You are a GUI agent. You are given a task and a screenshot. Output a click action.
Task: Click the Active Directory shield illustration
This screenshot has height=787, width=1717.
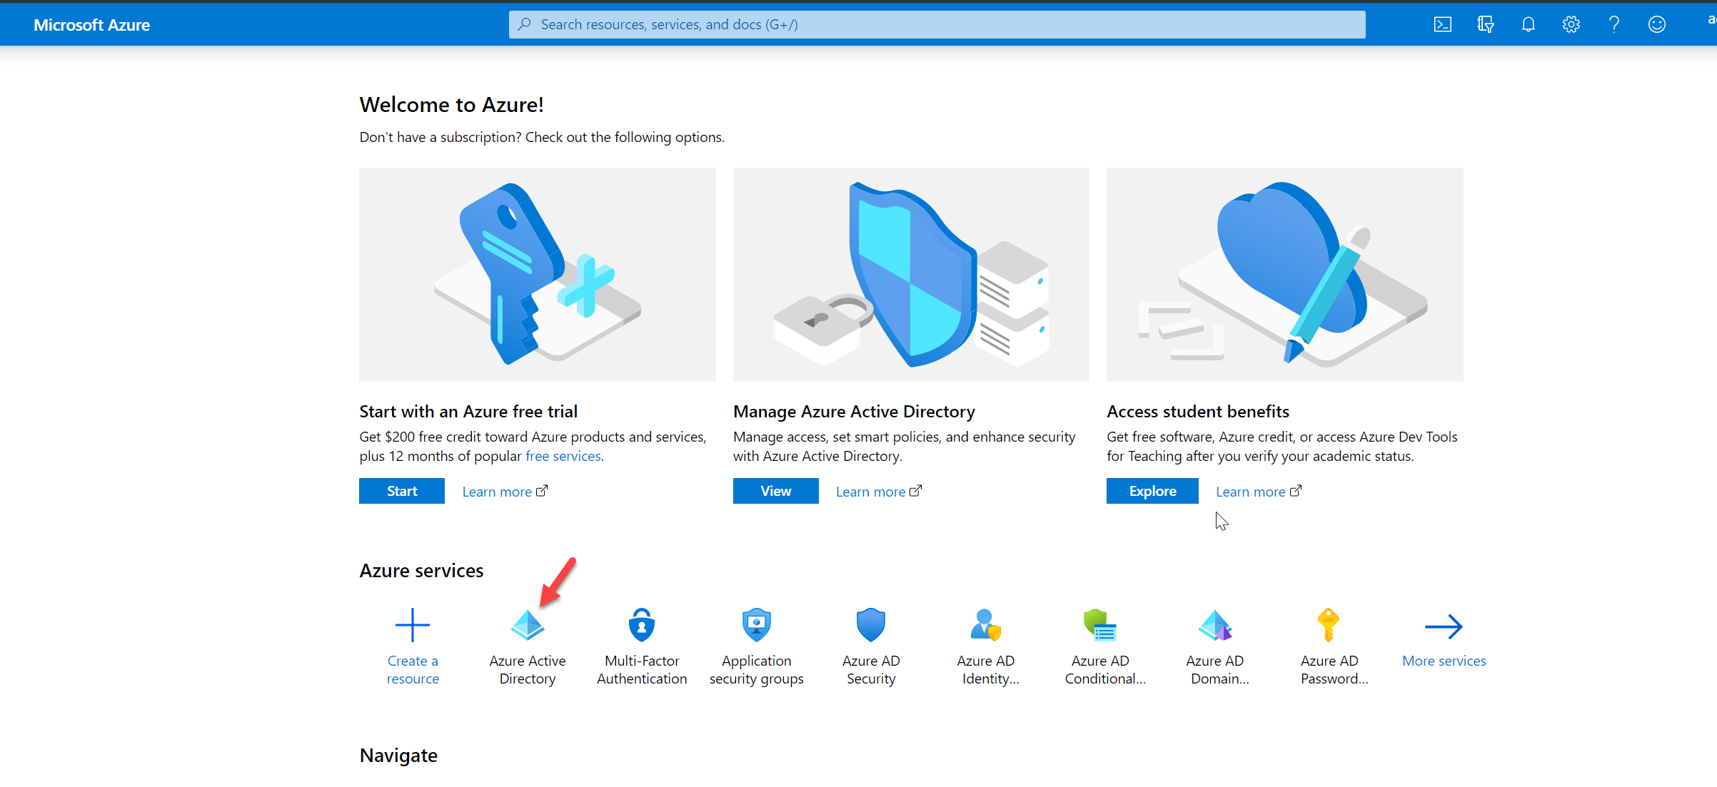tap(911, 275)
